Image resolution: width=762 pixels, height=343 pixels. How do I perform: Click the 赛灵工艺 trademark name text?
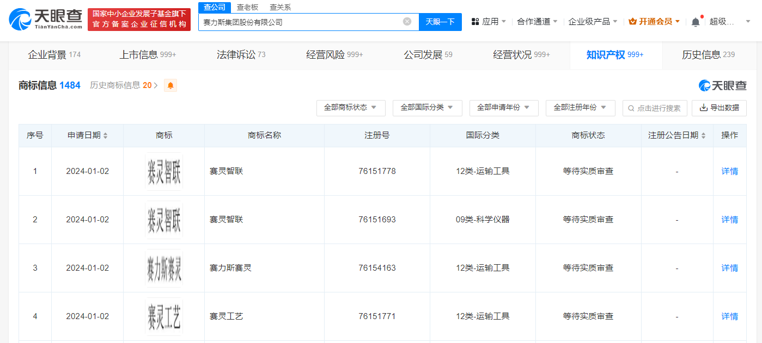point(226,316)
